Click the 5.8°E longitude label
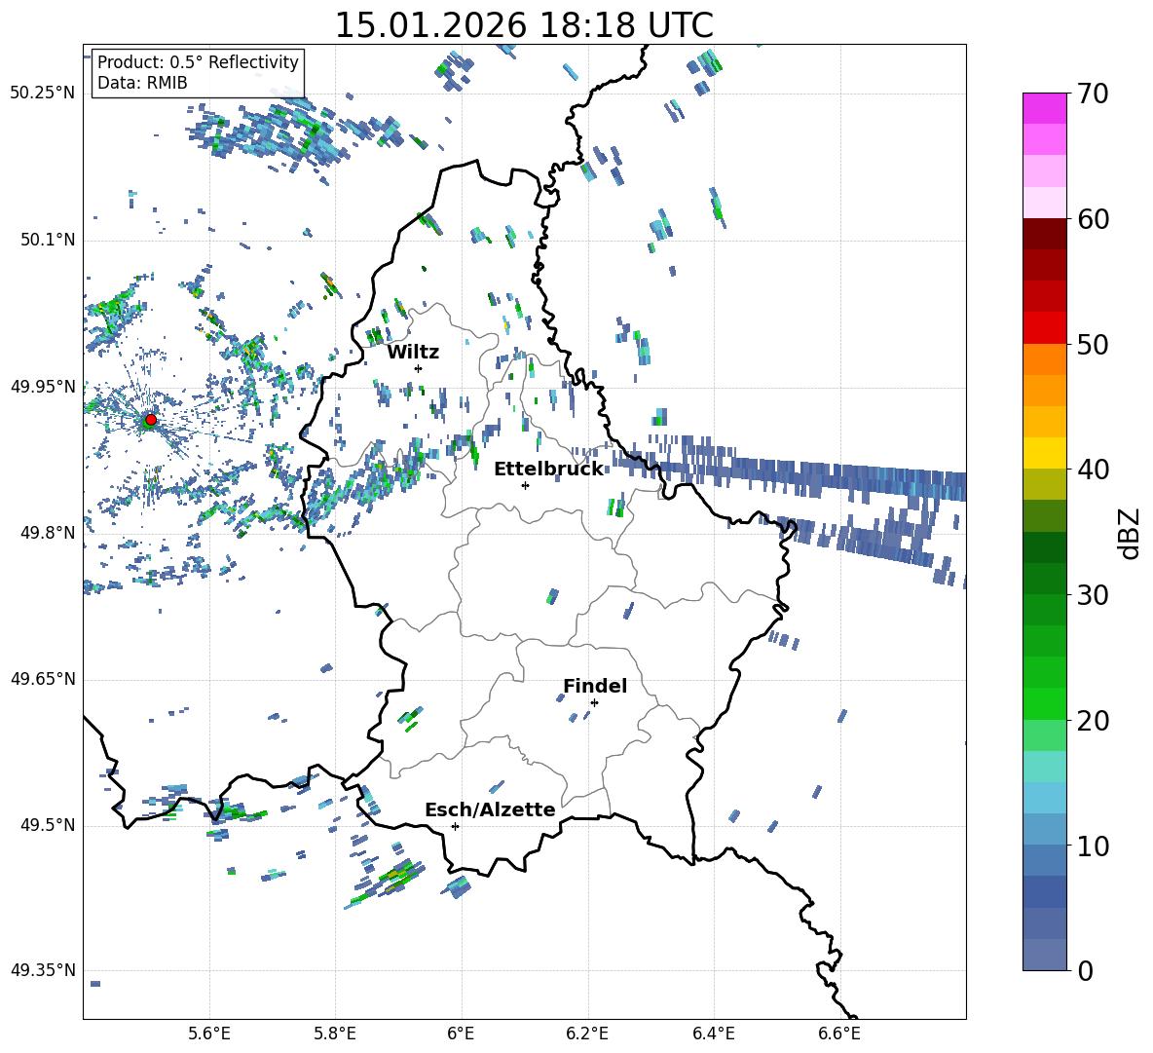The image size is (1153, 1053). pyautogui.click(x=335, y=1034)
